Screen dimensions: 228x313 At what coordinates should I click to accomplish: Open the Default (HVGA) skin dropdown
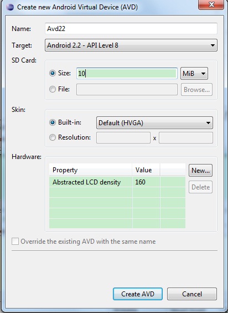pos(154,123)
